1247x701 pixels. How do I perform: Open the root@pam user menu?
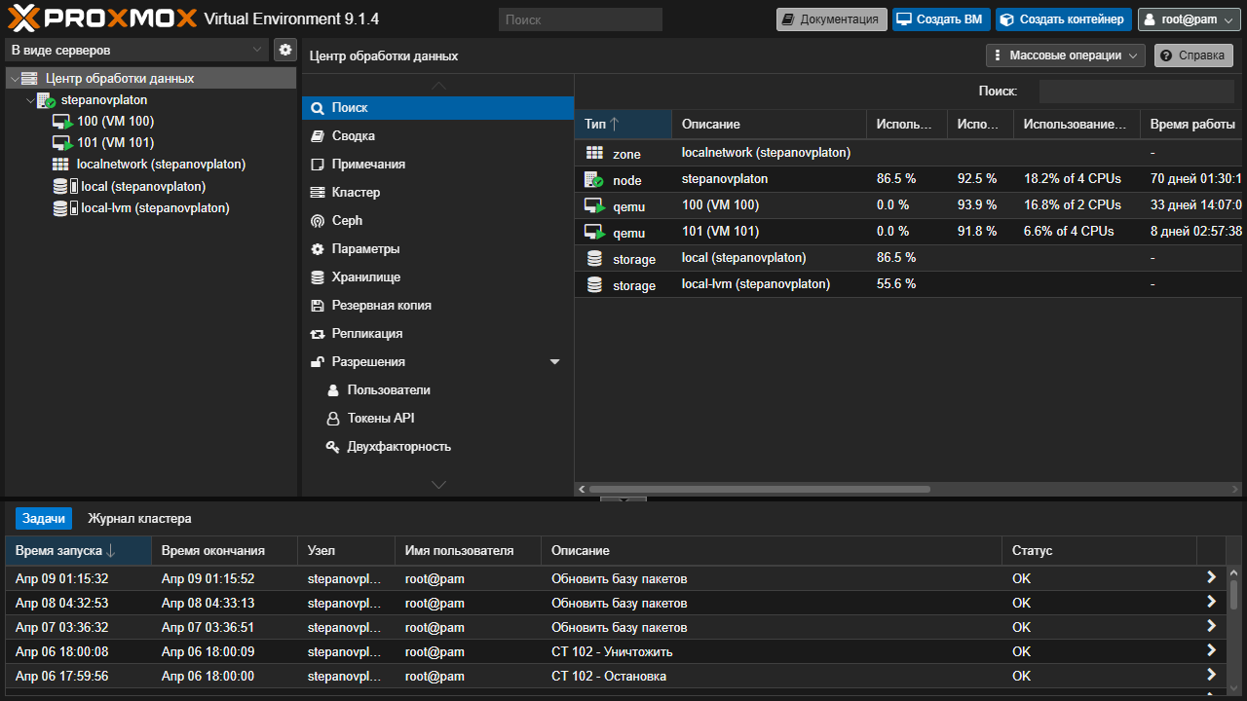click(1190, 19)
